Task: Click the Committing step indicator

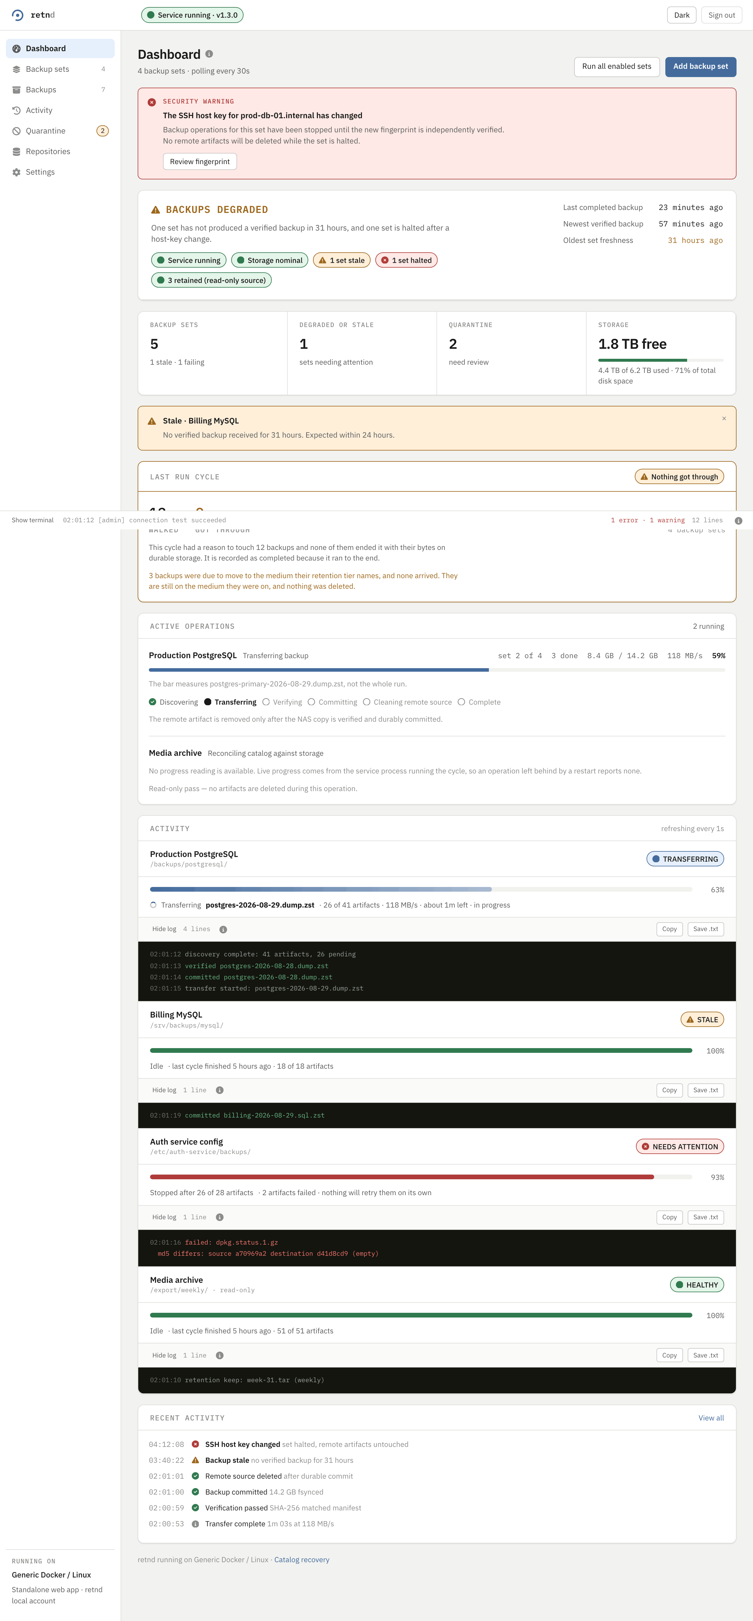Action: (x=332, y=702)
